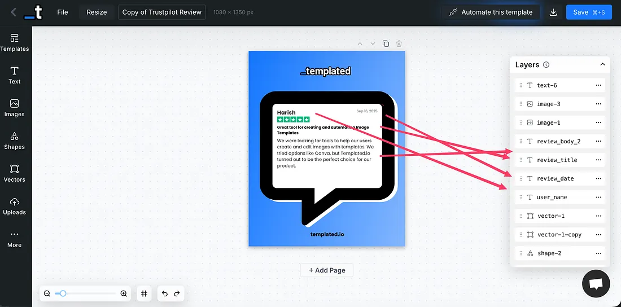Select the Text tool in sidebar

pos(14,75)
